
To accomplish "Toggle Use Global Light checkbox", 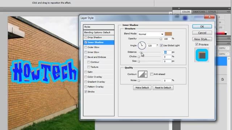I will 161,45.
